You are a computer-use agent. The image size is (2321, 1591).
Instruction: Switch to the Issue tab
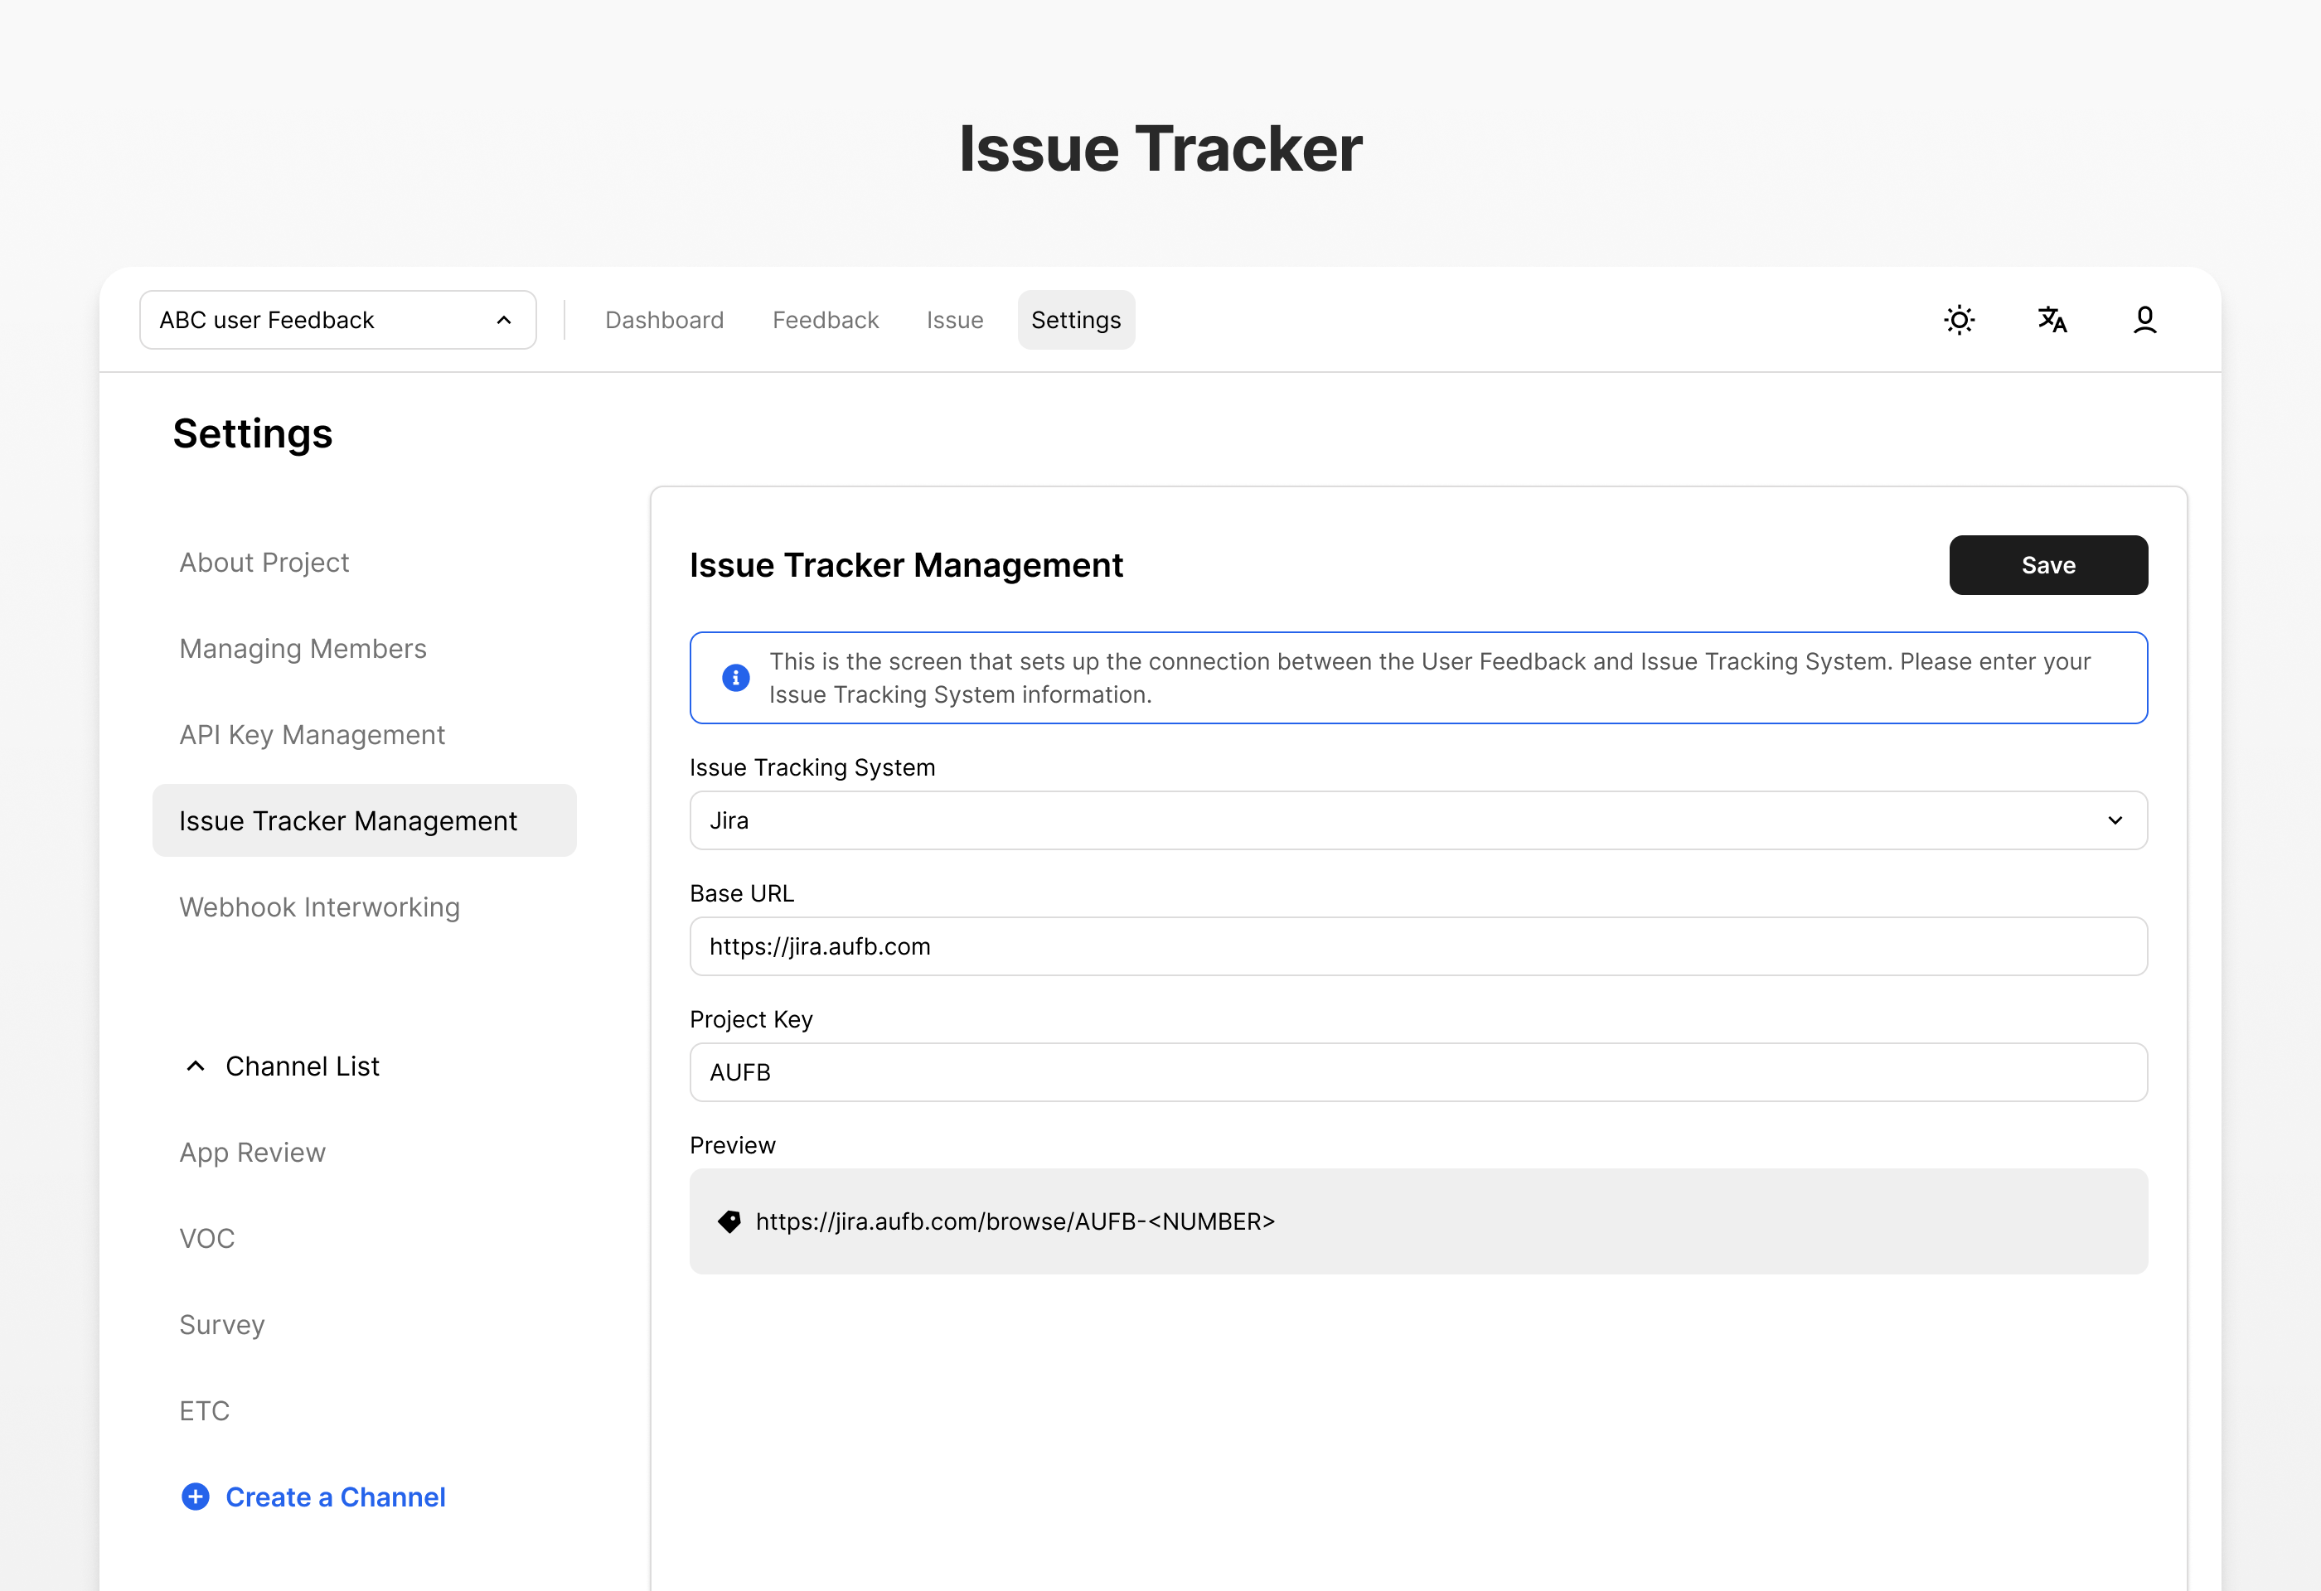pos(954,319)
